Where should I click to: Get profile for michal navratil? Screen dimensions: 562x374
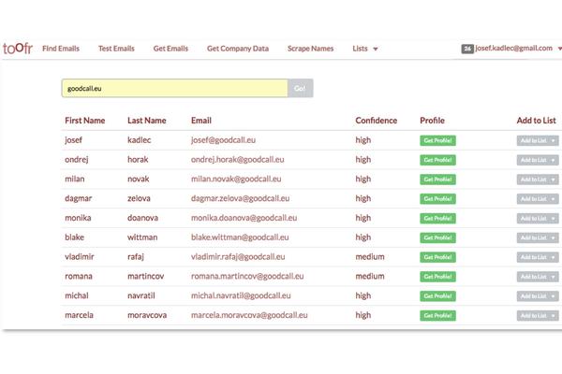(437, 296)
